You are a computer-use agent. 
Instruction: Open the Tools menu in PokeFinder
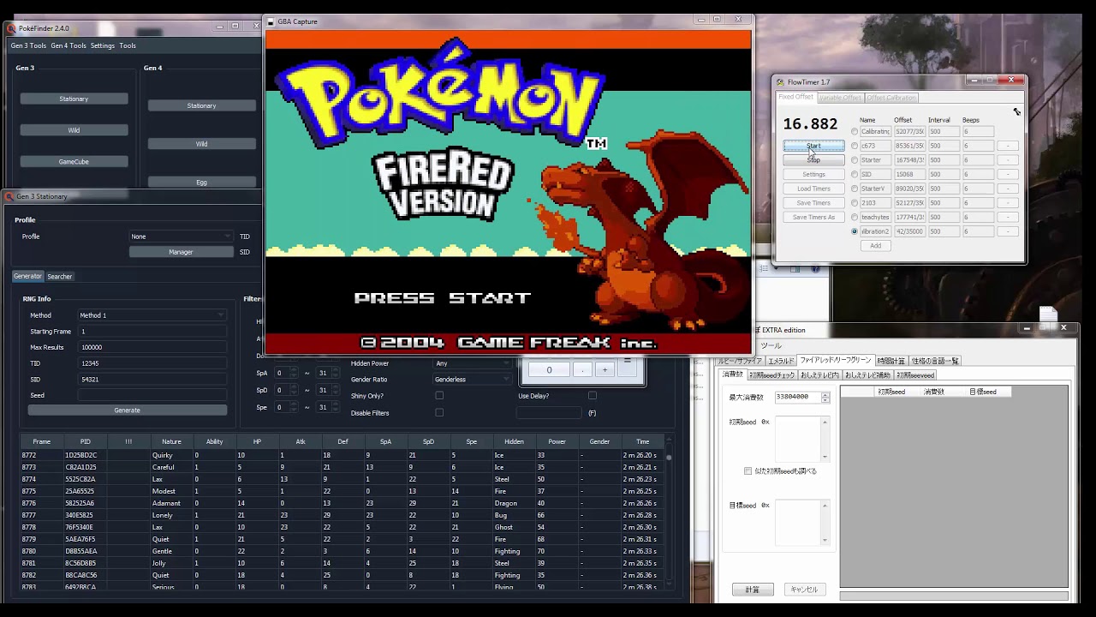tap(128, 45)
